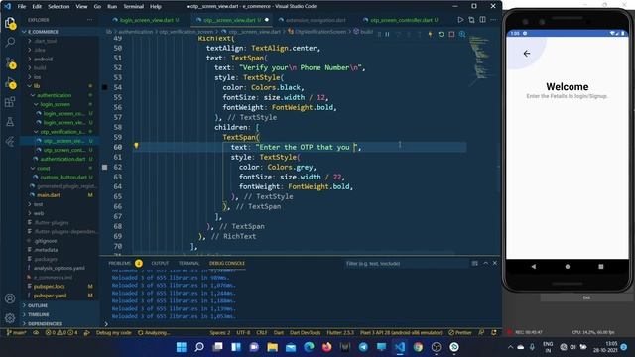
Task: Maximize the bottom panel with chevron
Action: coord(485,263)
